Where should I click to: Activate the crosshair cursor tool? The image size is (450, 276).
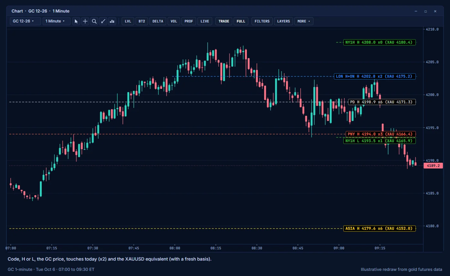point(85,21)
